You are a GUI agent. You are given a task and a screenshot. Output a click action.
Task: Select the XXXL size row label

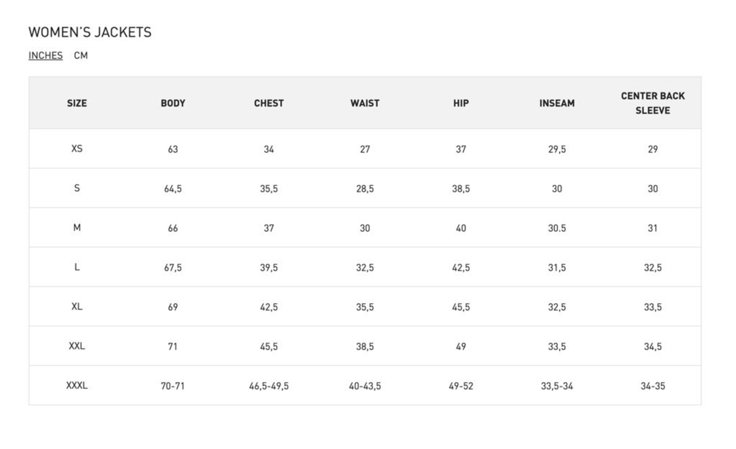point(77,386)
